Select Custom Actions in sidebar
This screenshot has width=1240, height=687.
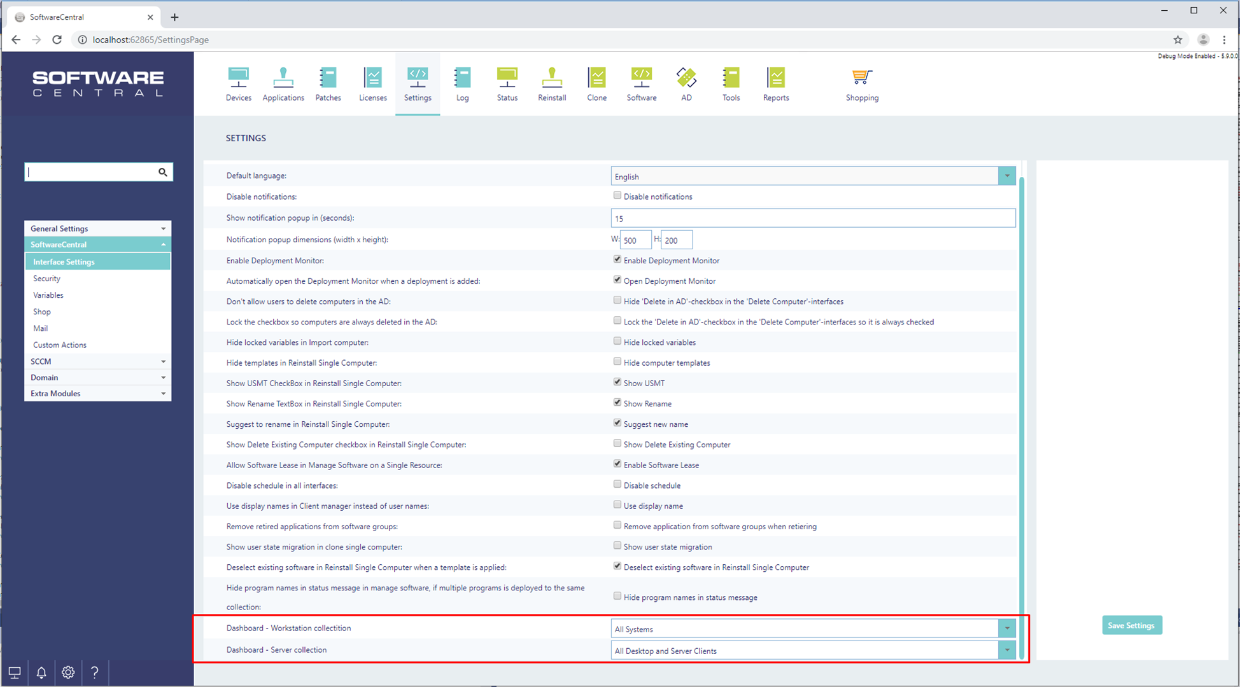(x=60, y=345)
